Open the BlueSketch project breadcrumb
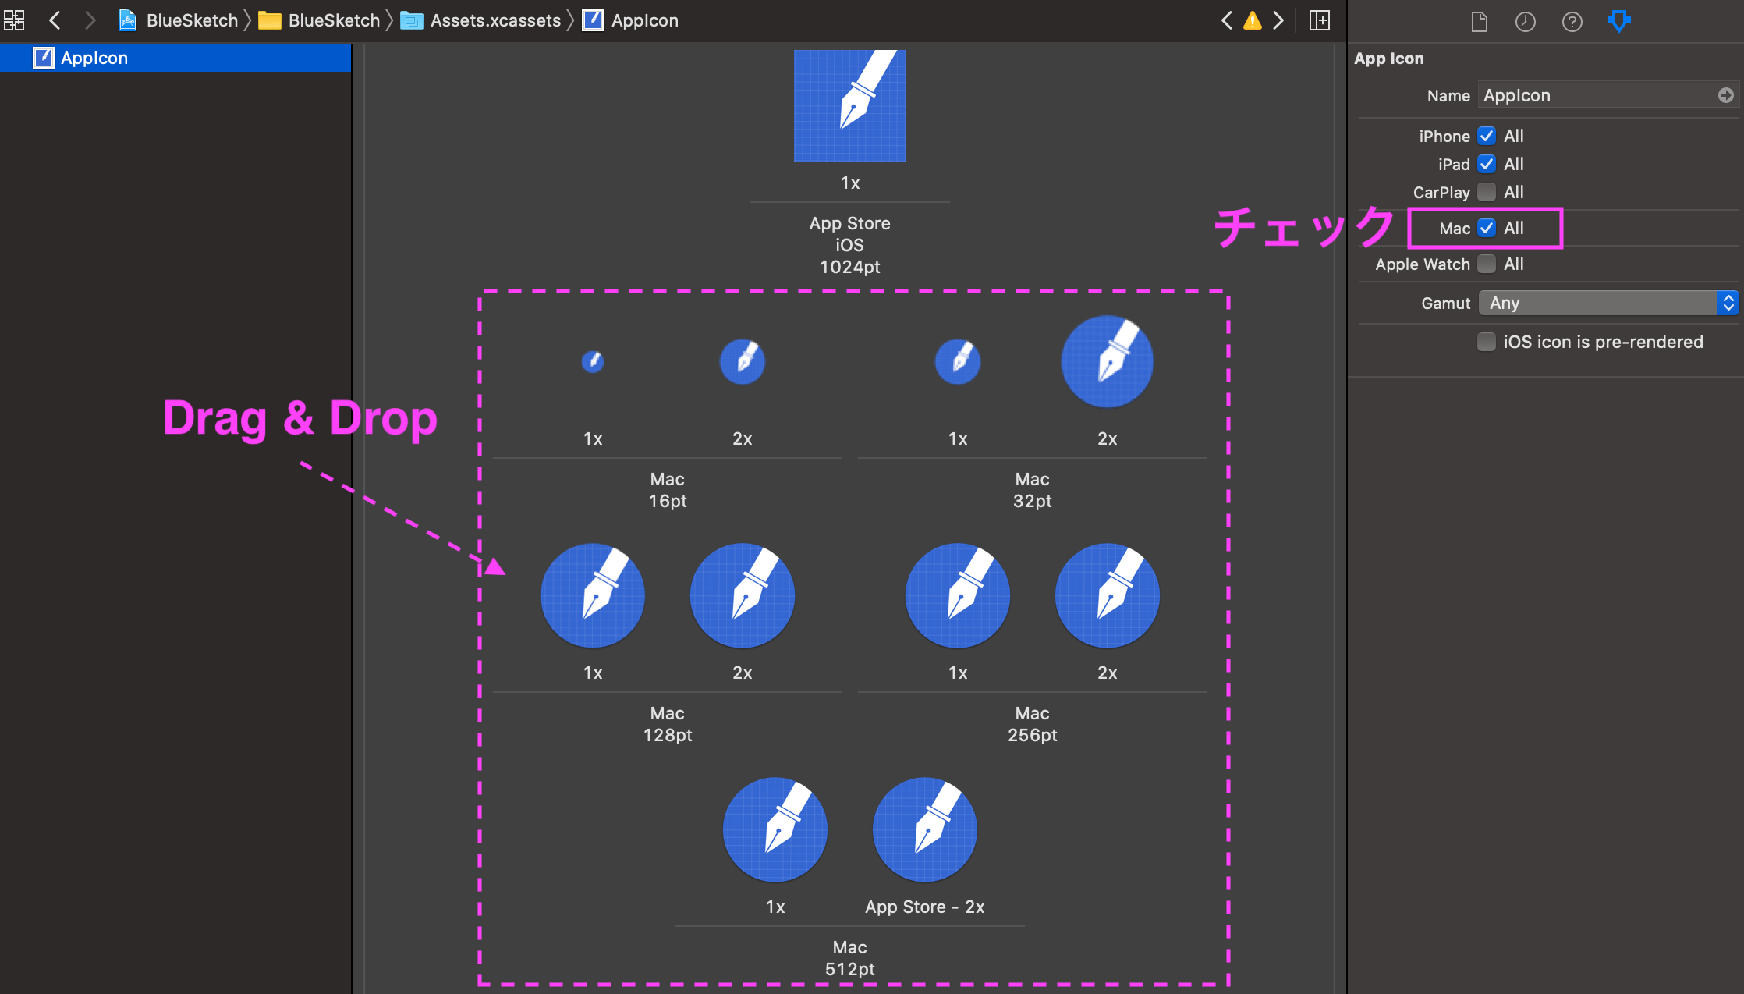 pyautogui.click(x=191, y=20)
